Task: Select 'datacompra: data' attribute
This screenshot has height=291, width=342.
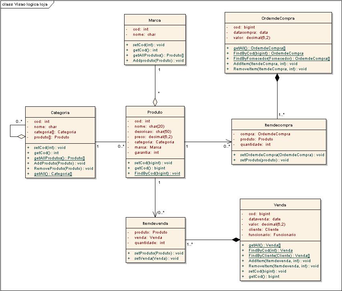Action: click(250, 33)
